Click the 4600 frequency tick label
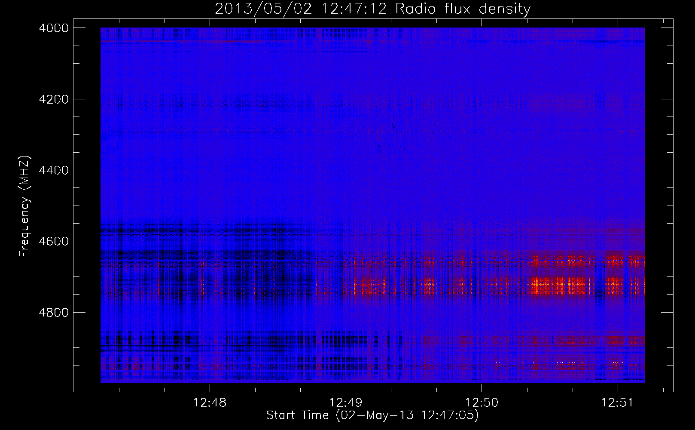 (x=54, y=241)
